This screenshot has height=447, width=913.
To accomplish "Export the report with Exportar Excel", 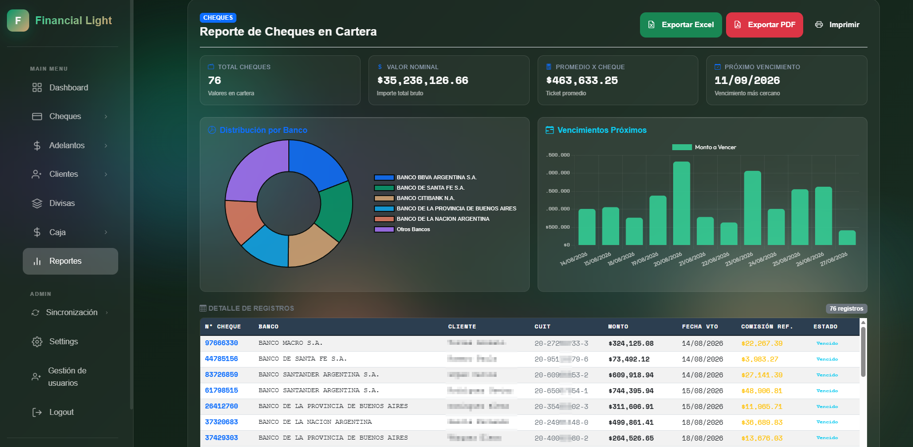I will (681, 25).
